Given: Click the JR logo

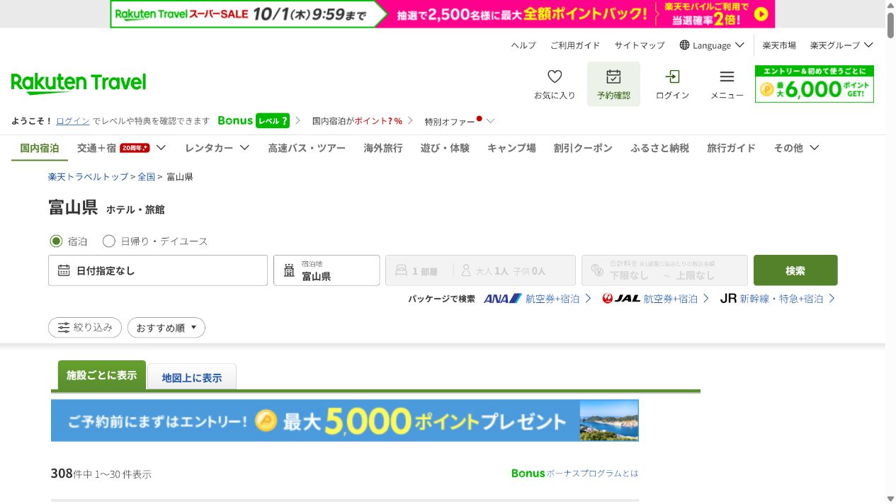Looking at the screenshot, I should (728, 299).
